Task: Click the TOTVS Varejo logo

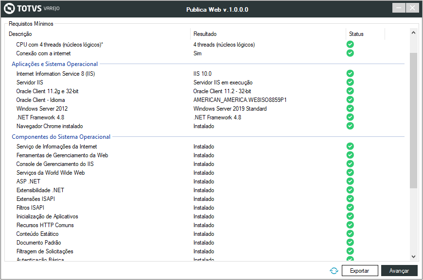Action: tap(32, 8)
